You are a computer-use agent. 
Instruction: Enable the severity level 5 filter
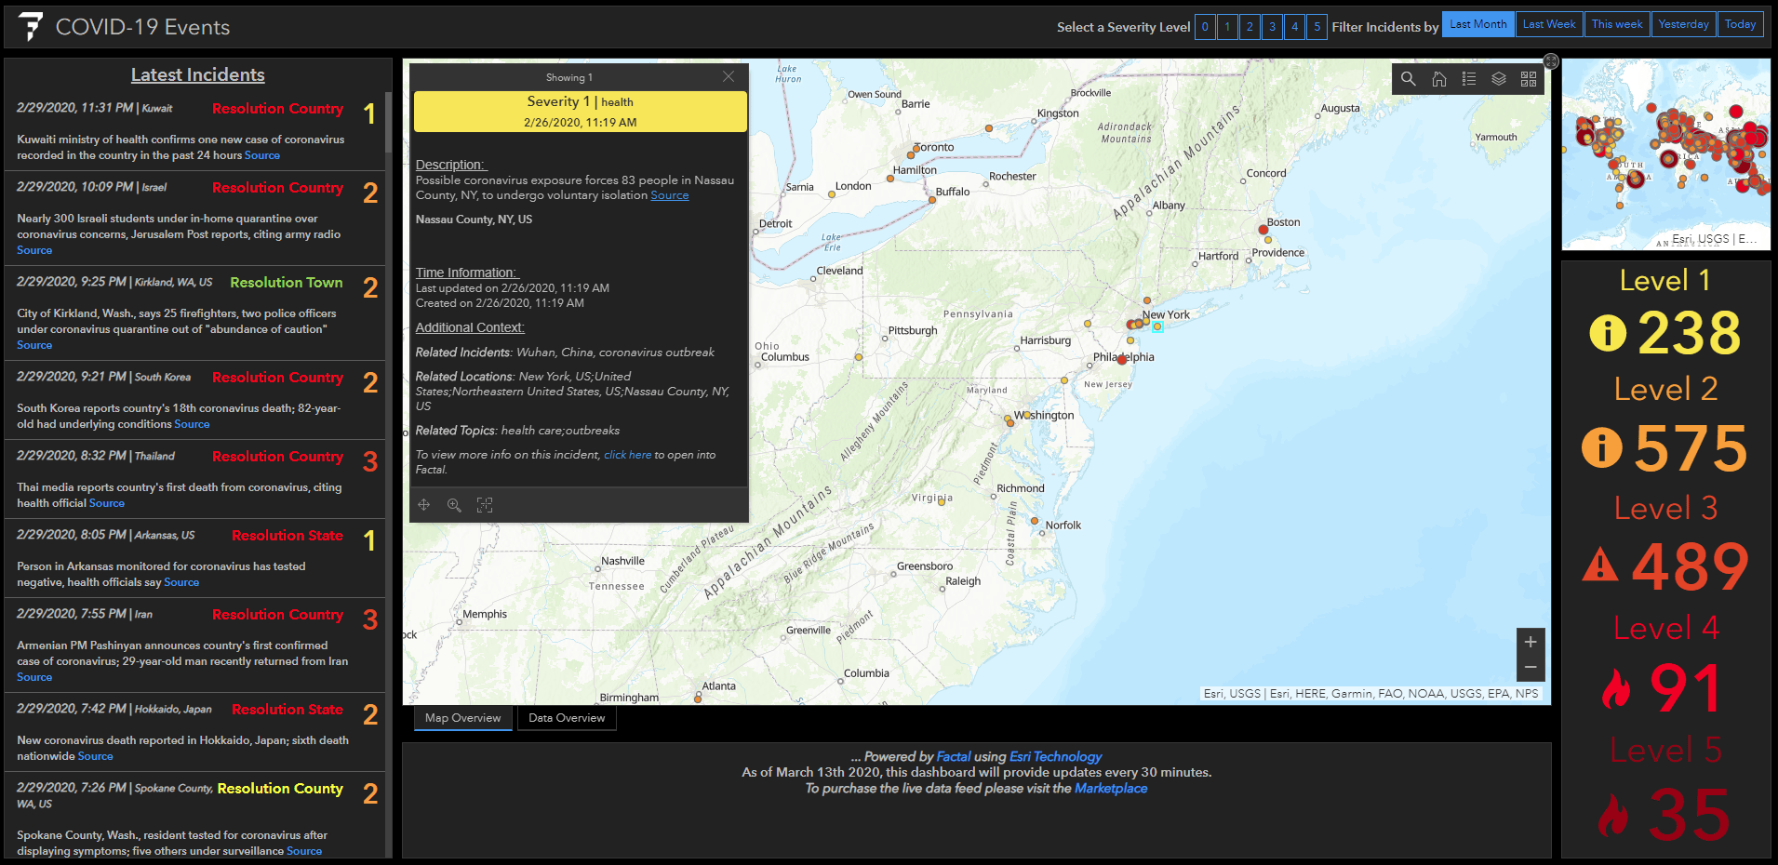tap(1317, 27)
